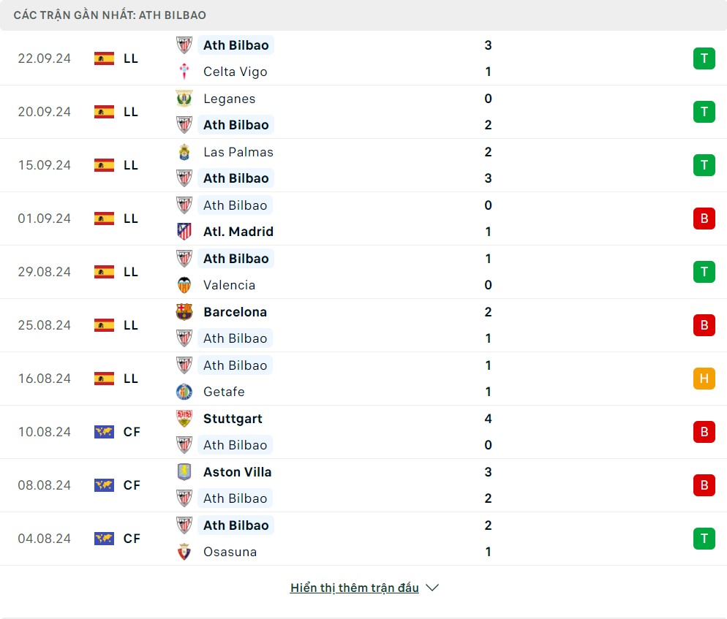Expand list with the chevron down arrow

point(432,588)
